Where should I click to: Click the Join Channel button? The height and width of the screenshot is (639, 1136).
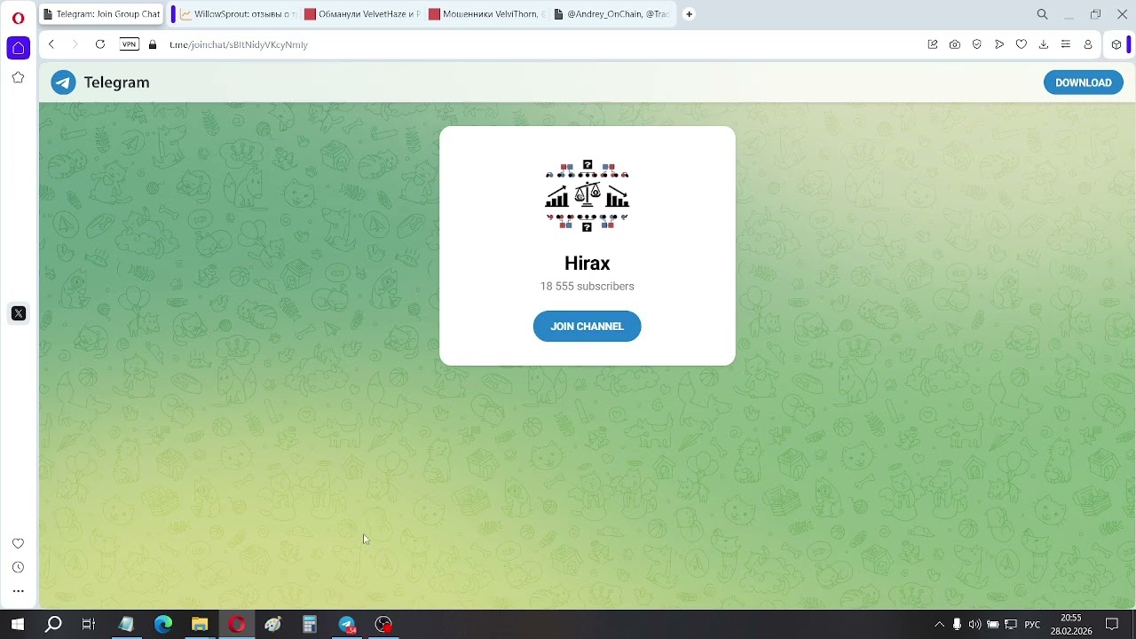(587, 326)
